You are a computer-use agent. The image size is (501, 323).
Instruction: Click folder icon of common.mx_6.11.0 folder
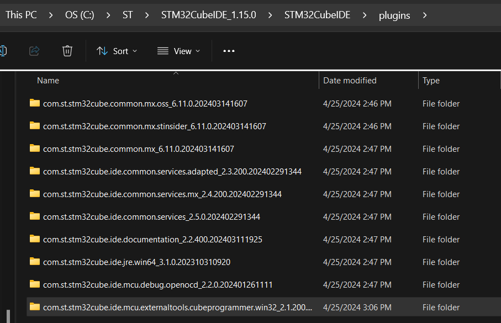pos(34,148)
